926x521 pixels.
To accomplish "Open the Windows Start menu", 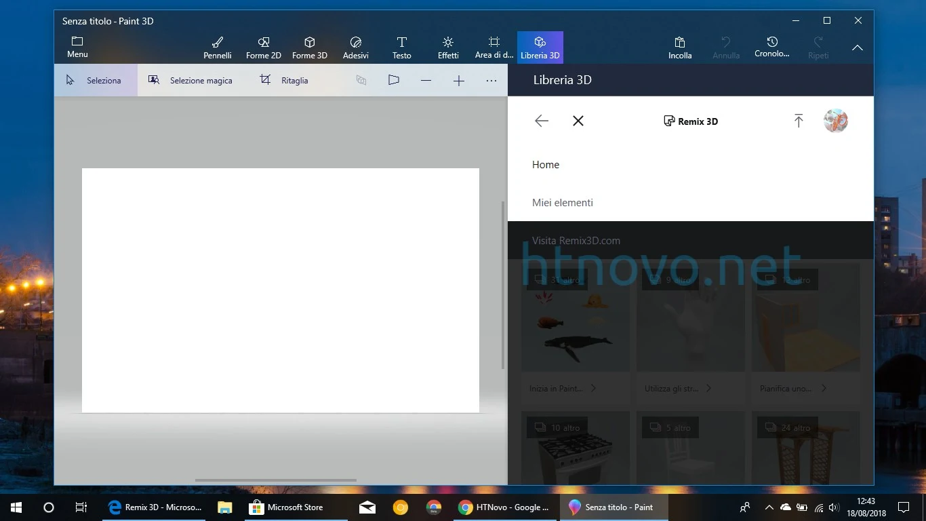I will [16, 507].
